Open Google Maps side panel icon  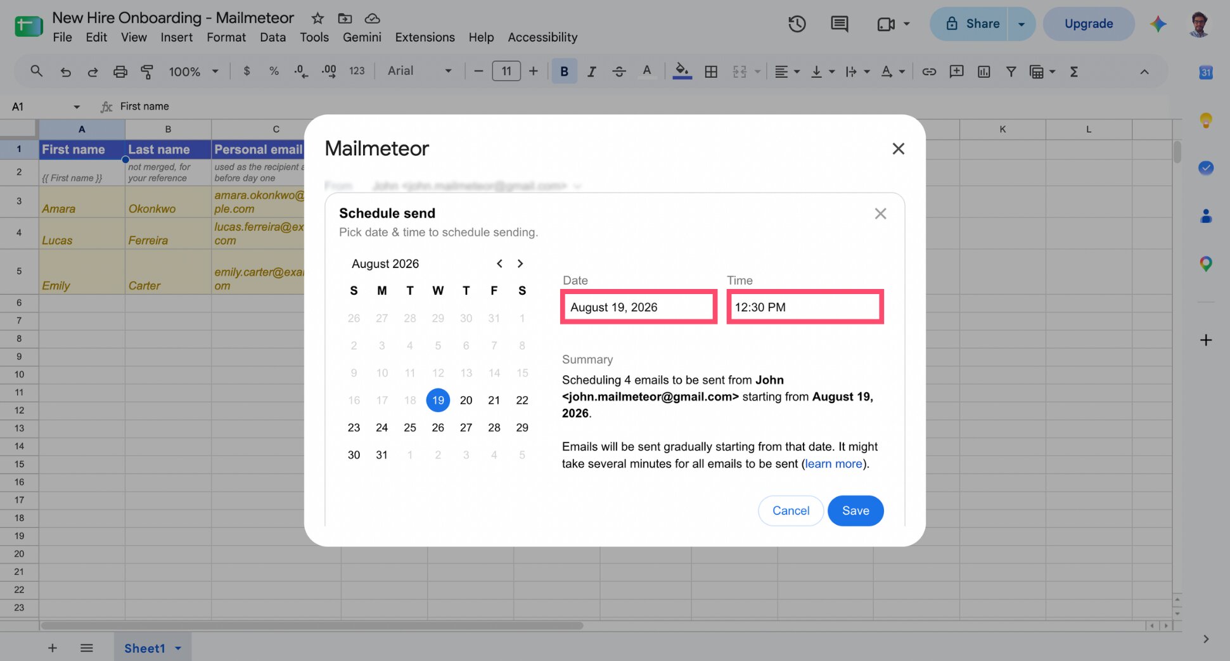point(1206,264)
